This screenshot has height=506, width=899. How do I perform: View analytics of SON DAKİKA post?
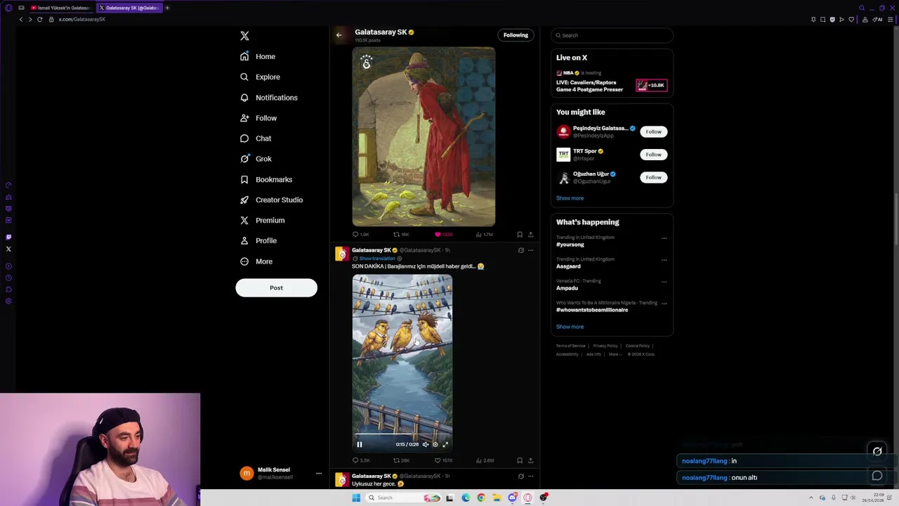tap(485, 460)
